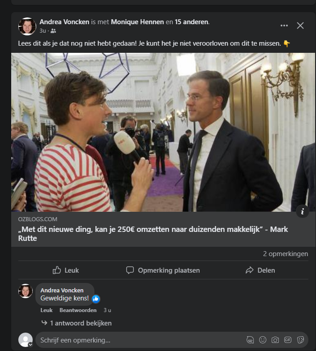Open the sticker picker in the comment box
The image size is (316, 351).
pyautogui.click(x=300, y=340)
